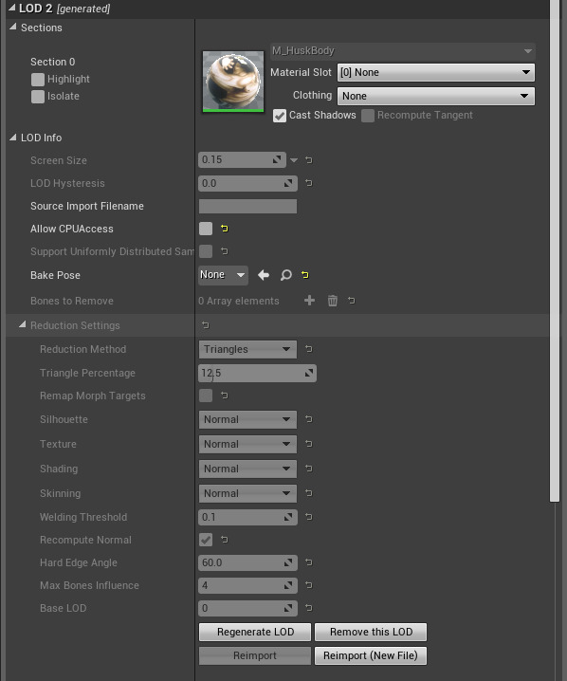Toggle Support Uniformly Distributed Sampling checkbox
The width and height of the screenshot is (567, 681).
206,251
